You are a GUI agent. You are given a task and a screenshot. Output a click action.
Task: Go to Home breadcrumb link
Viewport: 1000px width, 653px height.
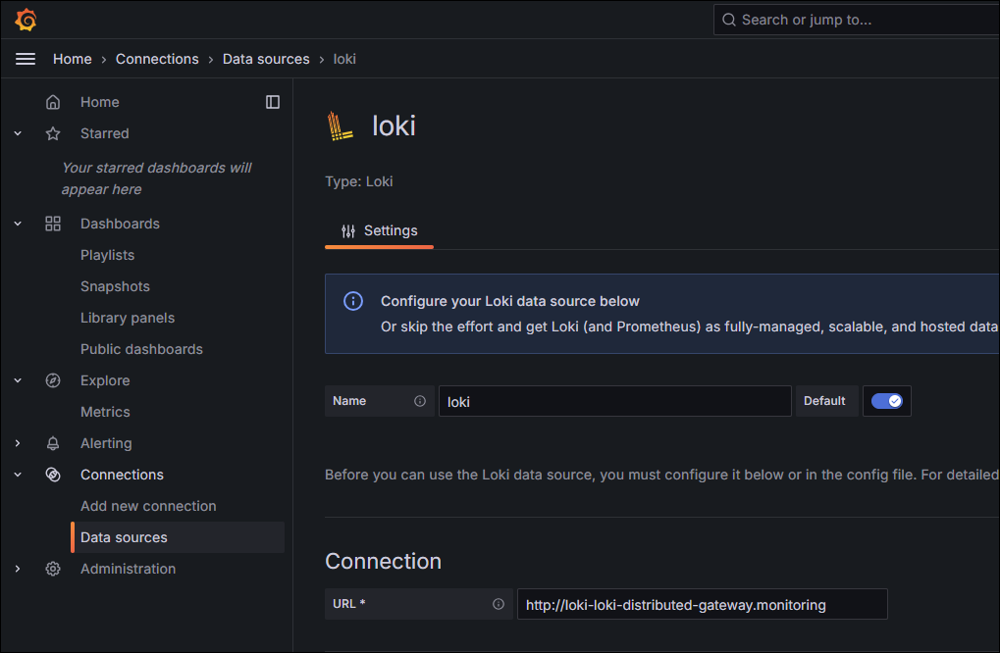click(72, 59)
